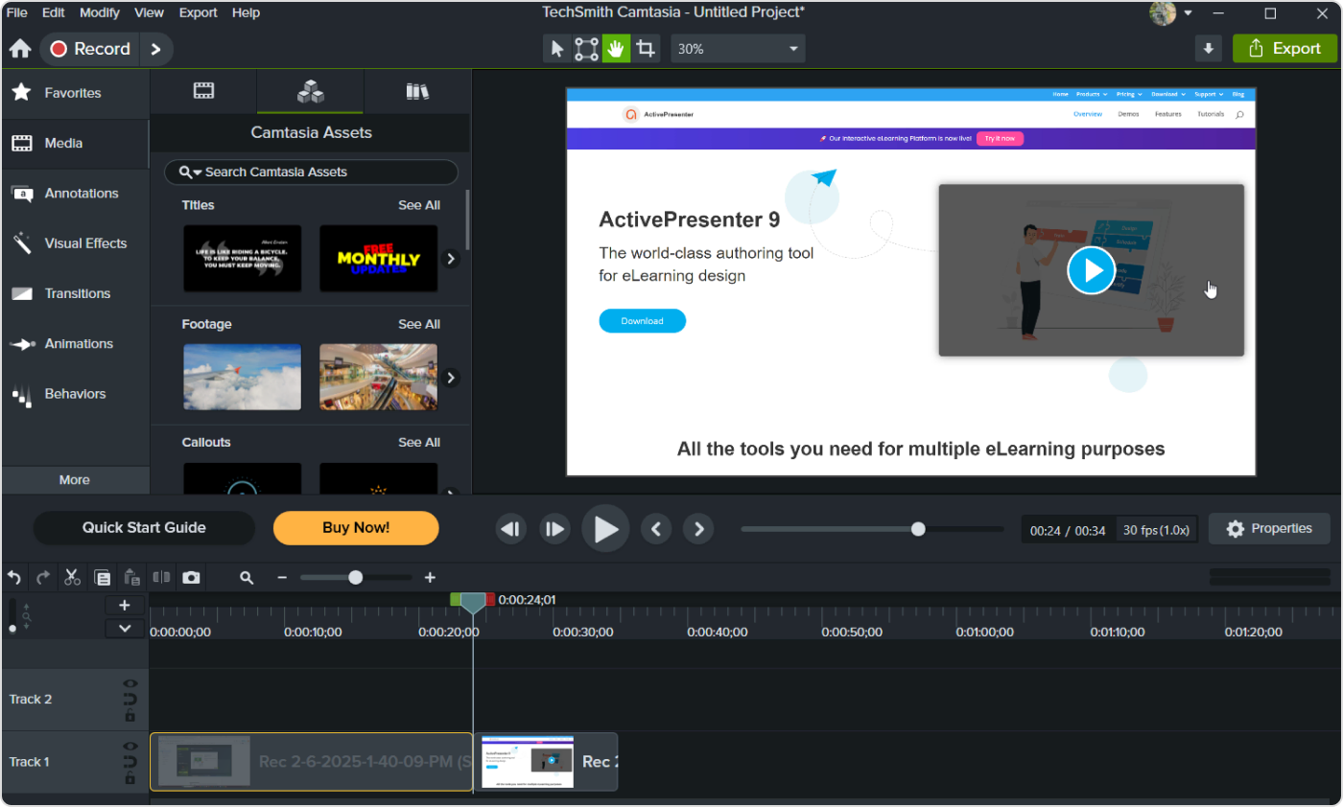Open the Transitions panel
Image resolution: width=1343 pixels, height=807 pixels.
(x=75, y=293)
